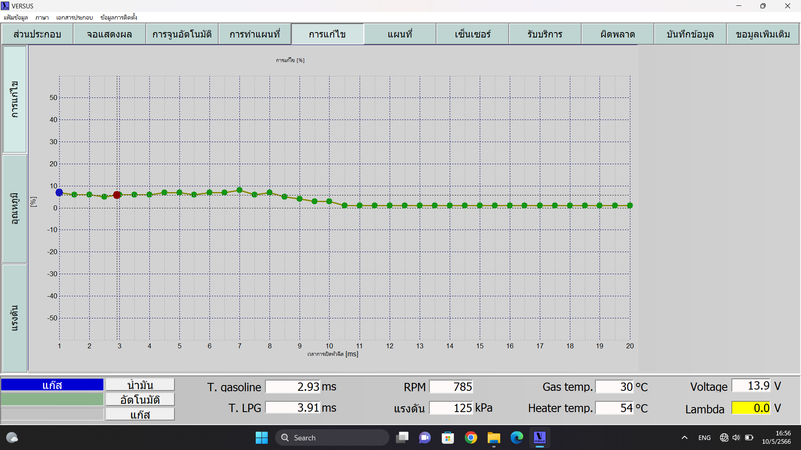The image size is (801, 450).
Task: Click the แก๊ส button below อัตโนมัติ
Action: click(140, 414)
